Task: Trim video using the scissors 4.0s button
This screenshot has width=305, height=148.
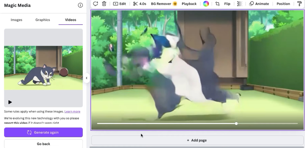Action: point(140,4)
